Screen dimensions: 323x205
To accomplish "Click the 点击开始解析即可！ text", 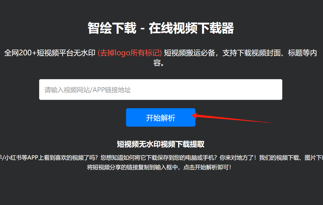I will tap(207, 167).
